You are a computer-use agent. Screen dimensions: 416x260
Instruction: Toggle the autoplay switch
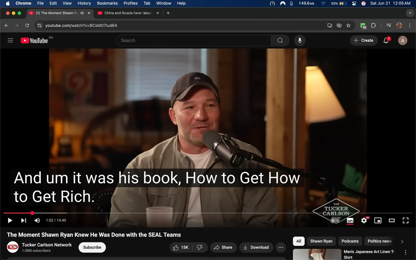[x=335, y=220]
